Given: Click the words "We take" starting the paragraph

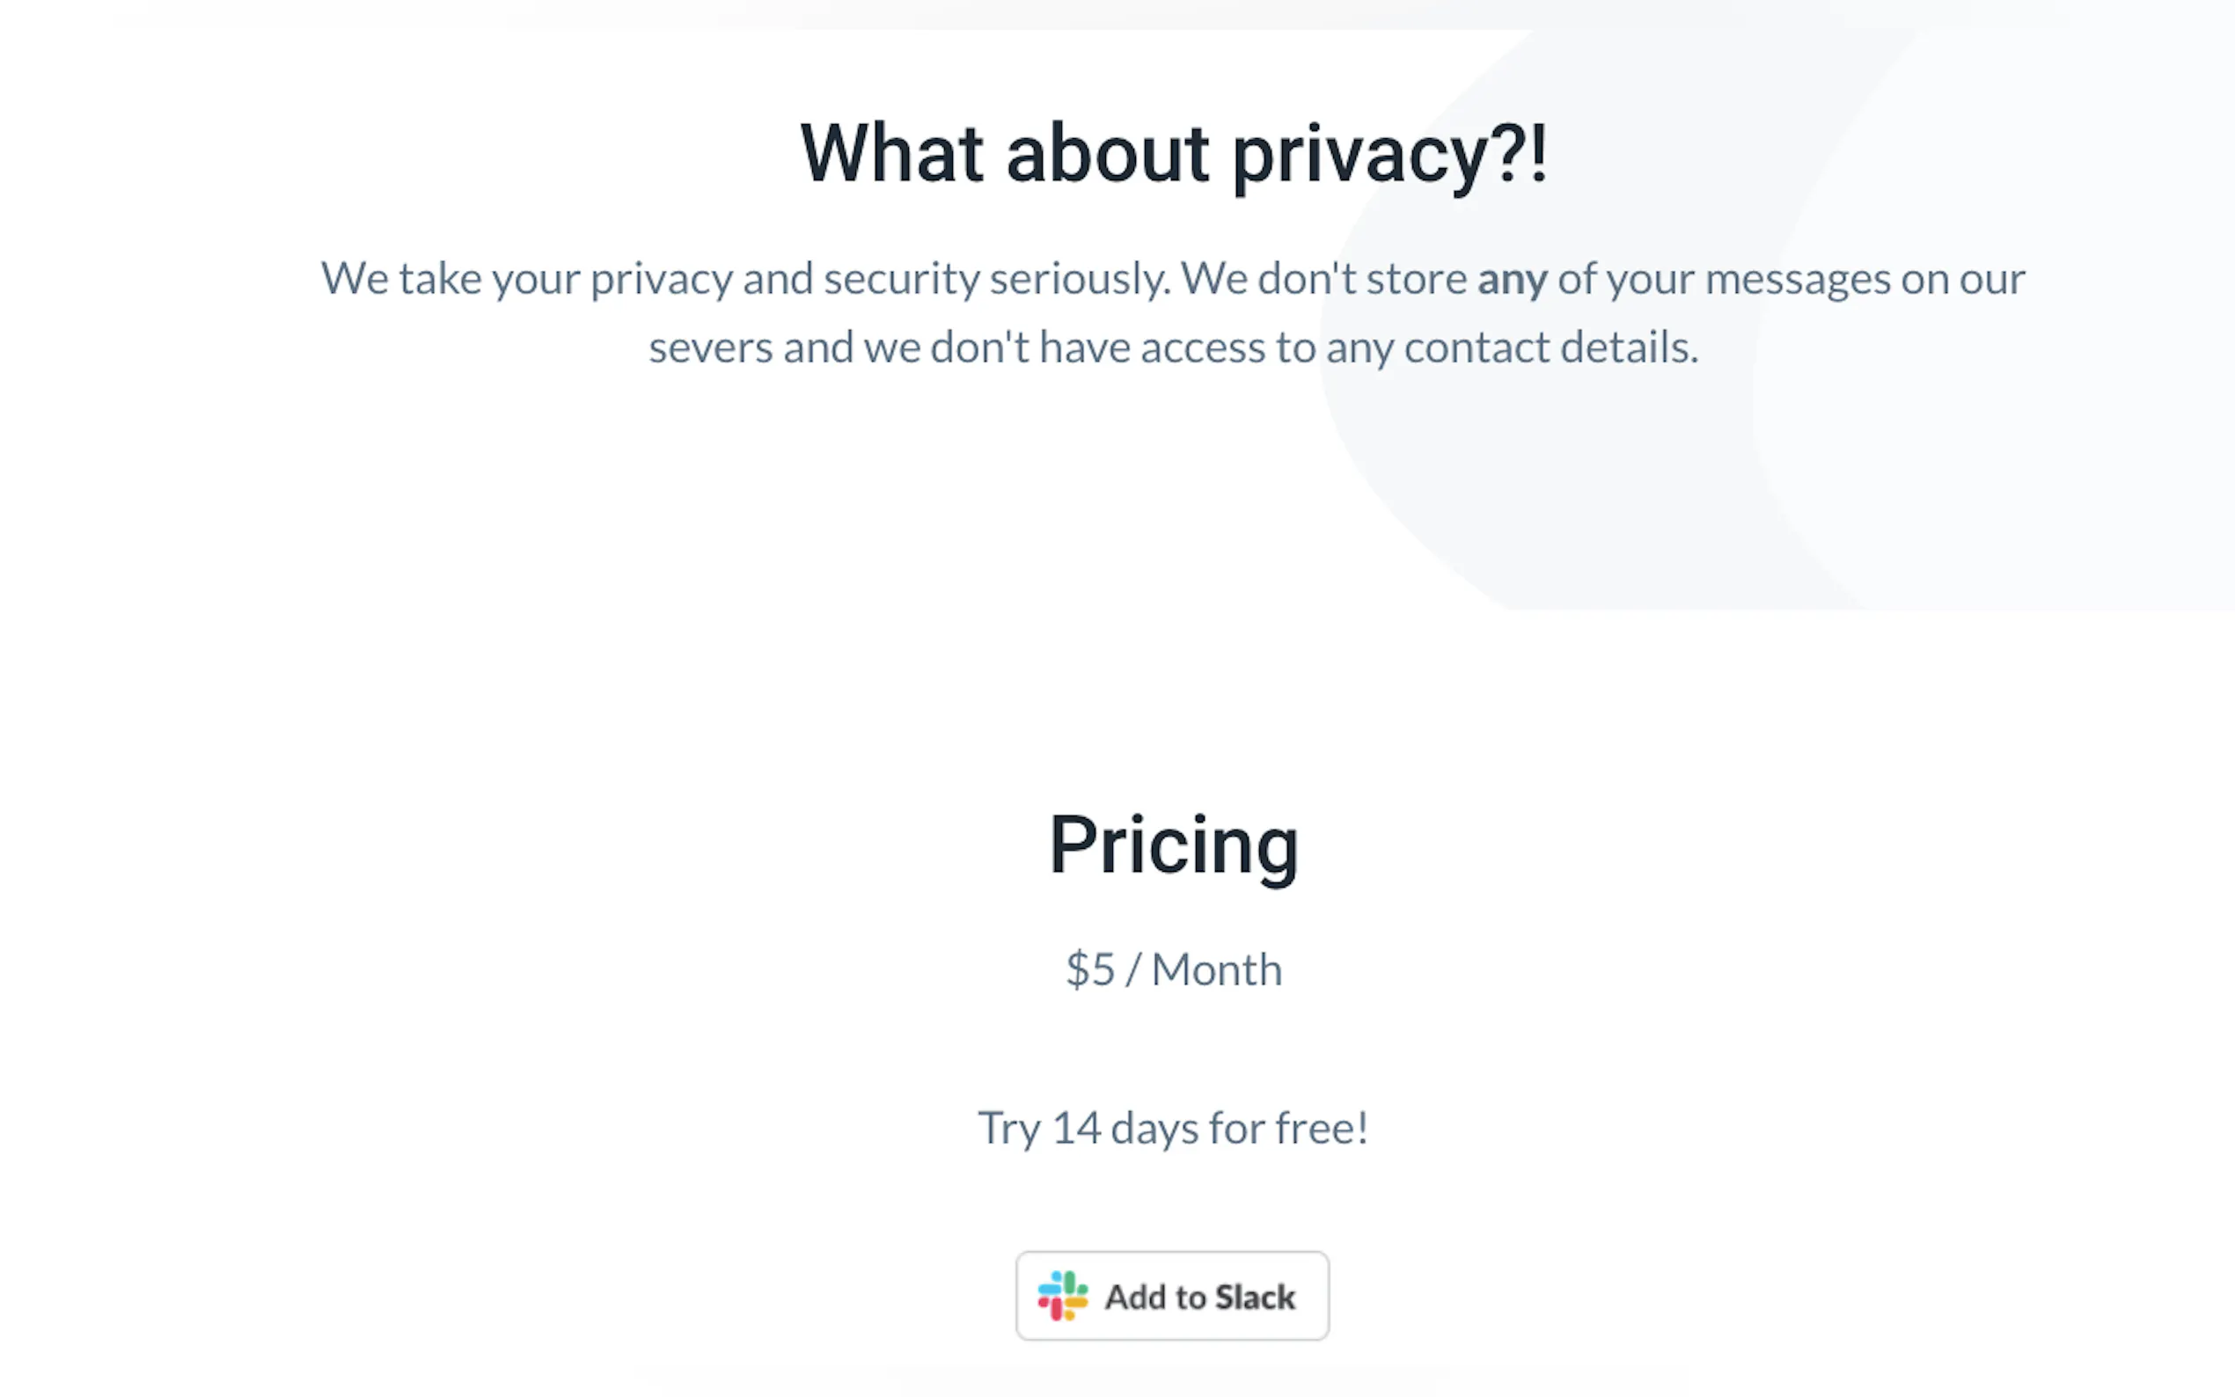Looking at the screenshot, I should pos(401,279).
